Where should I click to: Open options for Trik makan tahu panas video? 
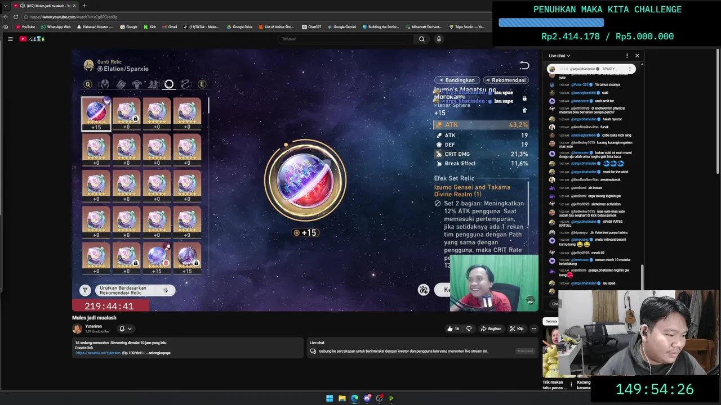point(571,385)
